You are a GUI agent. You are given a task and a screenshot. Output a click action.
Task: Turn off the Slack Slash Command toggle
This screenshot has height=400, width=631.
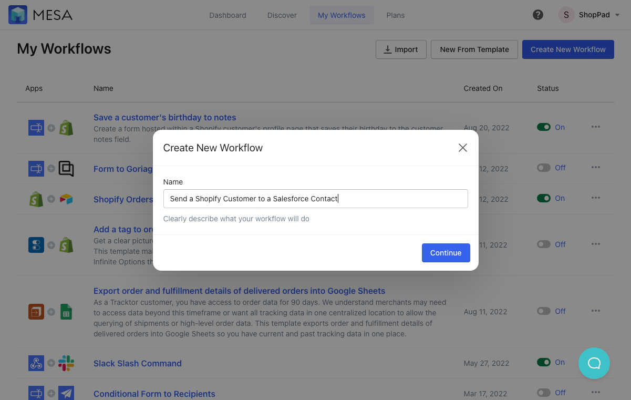click(544, 362)
